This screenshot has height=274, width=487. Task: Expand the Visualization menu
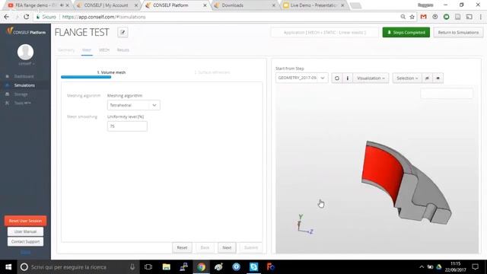pyautogui.click(x=371, y=78)
